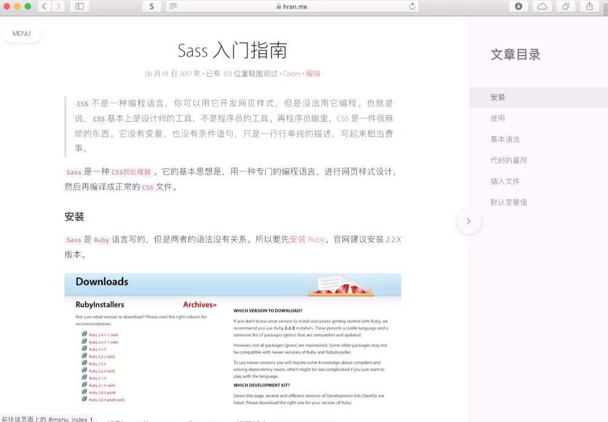Collapse the table of contents with chevron
Viewport: 608px width, 422px height.
click(x=469, y=221)
